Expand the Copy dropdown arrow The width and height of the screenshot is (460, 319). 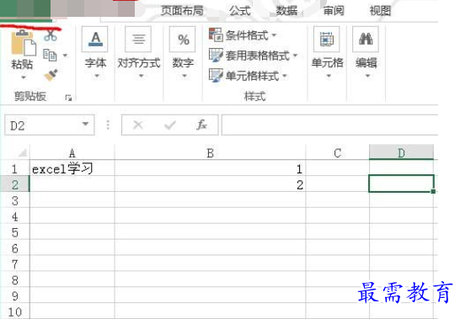coord(65,55)
